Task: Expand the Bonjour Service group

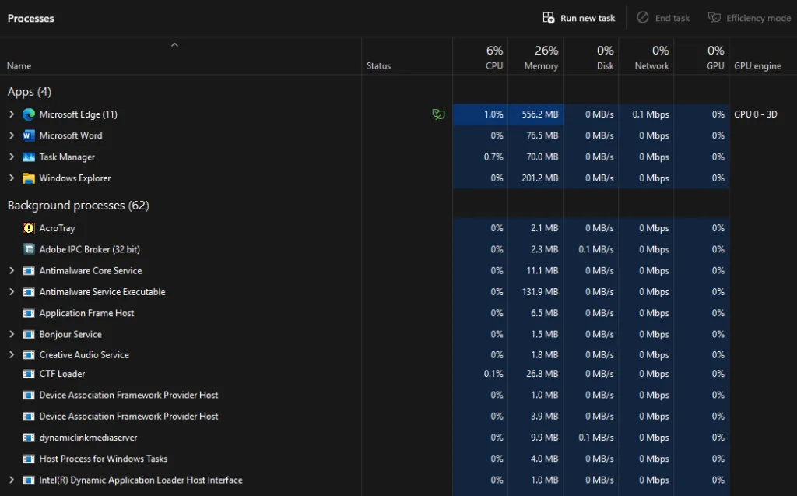Action: (x=11, y=333)
